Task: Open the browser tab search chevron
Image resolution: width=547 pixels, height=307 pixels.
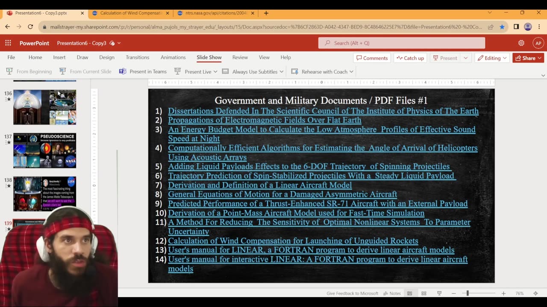Action: pos(490,13)
